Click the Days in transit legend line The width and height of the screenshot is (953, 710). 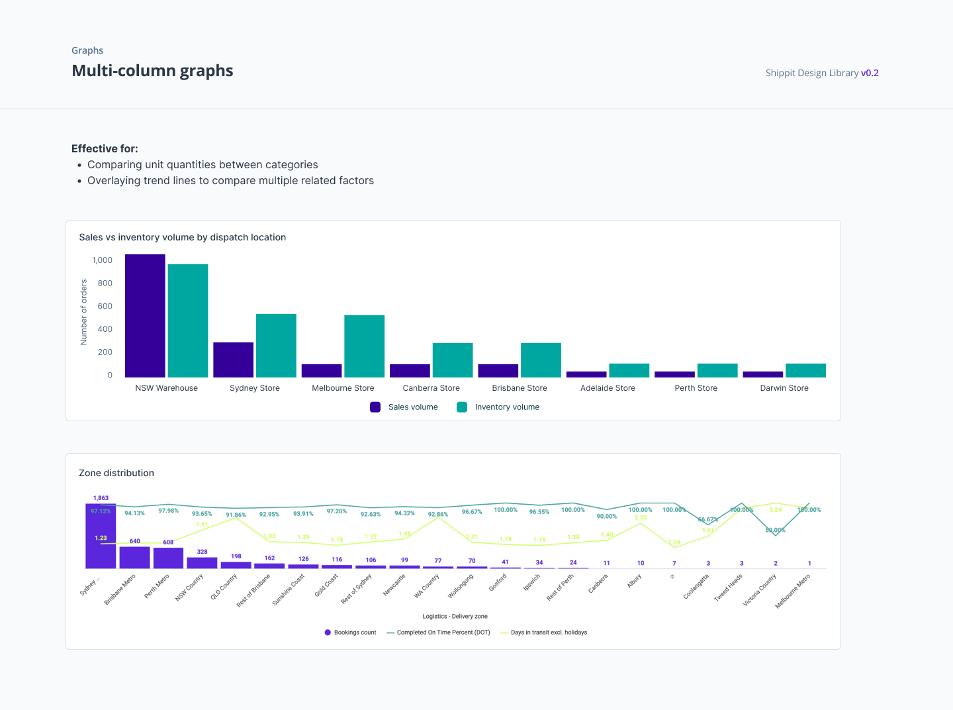pyautogui.click(x=504, y=633)
